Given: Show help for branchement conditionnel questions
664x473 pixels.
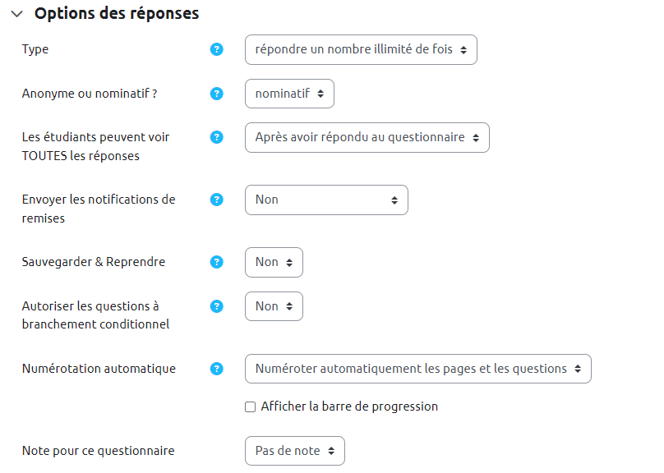Looking at the screenshot, I should click(x=217, y=306).
